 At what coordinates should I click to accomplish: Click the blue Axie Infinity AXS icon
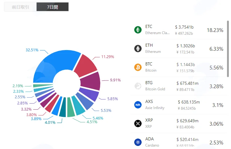tap(138, 105)
